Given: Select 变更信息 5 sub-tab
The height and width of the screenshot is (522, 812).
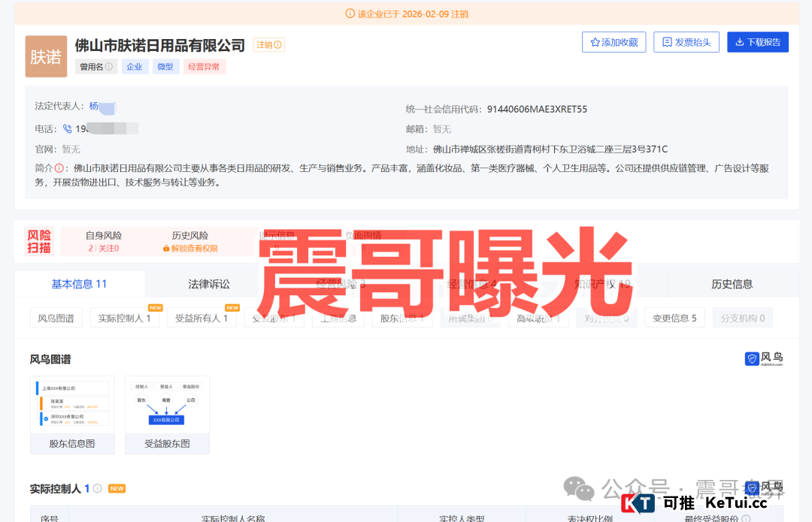Looking at the screenshot, I should [674, 318].
